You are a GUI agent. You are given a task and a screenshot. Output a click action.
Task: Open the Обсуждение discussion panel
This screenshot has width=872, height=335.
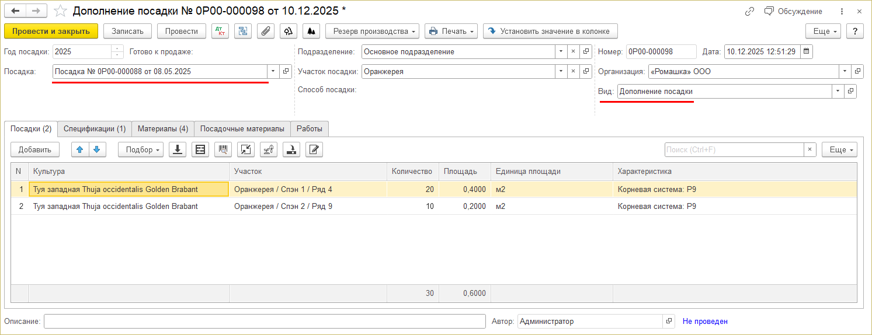pos(793,11)
